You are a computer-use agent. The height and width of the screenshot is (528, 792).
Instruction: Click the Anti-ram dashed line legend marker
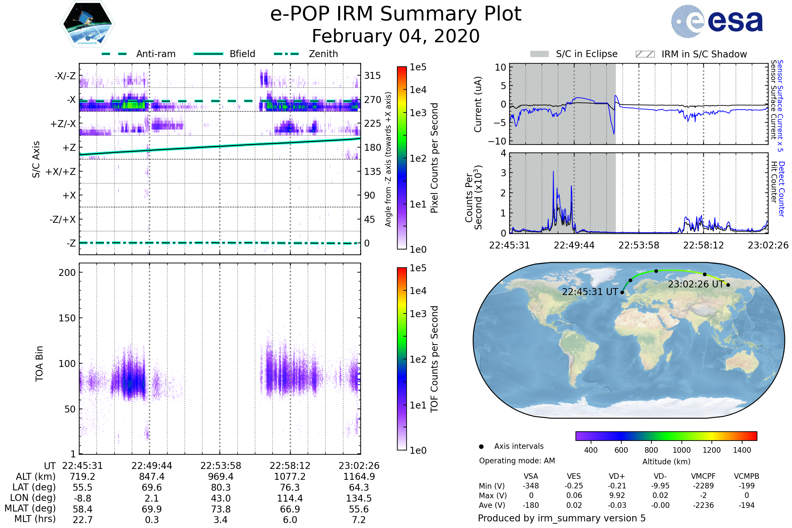coord(114,54)
